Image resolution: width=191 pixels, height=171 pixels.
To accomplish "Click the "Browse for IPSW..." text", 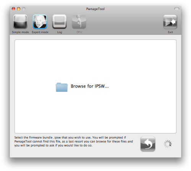I will [x=90, y=86].
